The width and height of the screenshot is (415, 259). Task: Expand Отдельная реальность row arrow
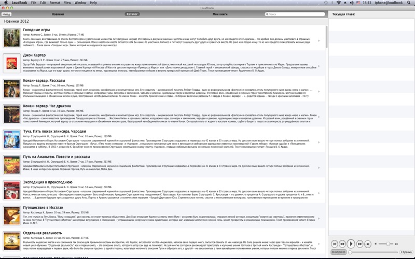click(319, 243)
